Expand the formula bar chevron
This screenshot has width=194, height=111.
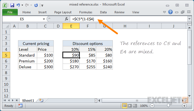click(189, 19)
